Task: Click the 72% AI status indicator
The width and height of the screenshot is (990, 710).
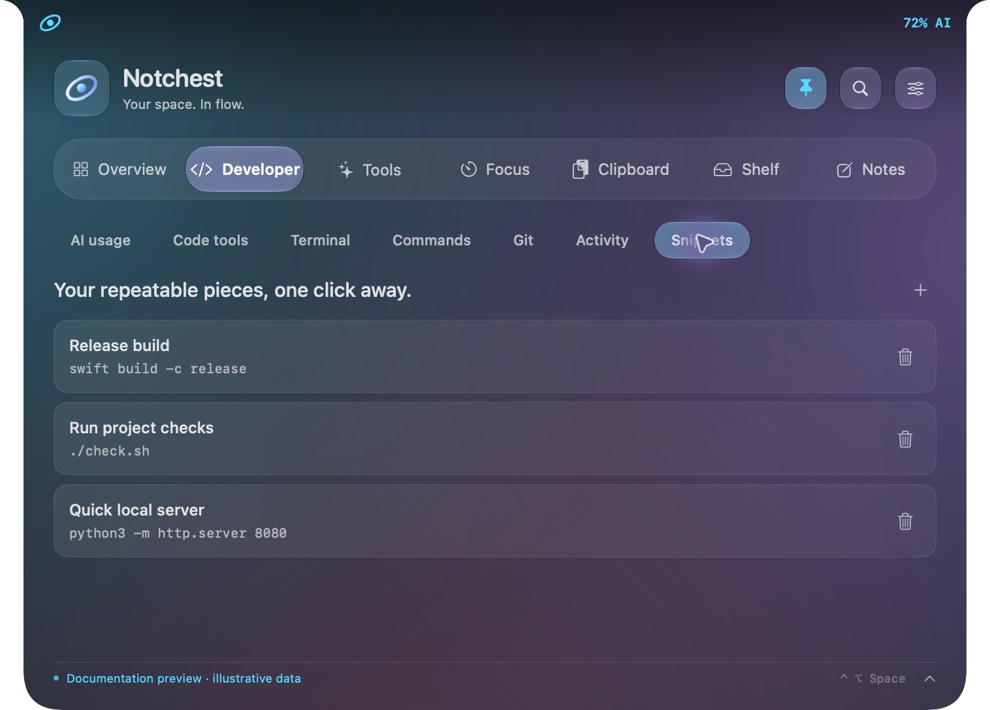Action: [927, 23]
